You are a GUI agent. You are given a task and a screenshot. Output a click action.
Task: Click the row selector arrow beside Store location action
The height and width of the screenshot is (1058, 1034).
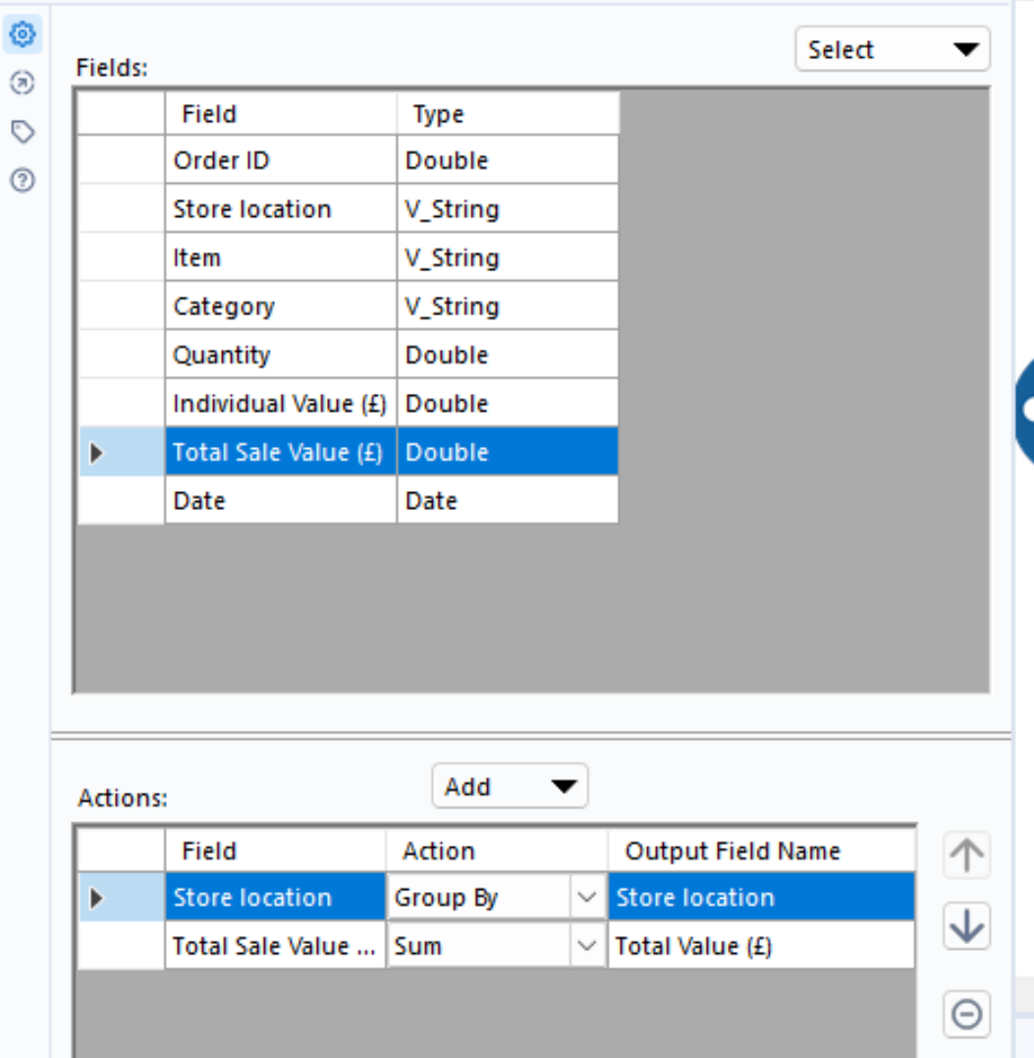[96, 898]
